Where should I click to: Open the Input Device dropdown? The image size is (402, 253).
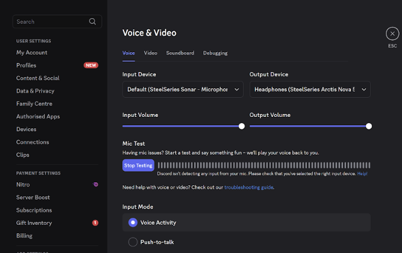pos(183,89)
